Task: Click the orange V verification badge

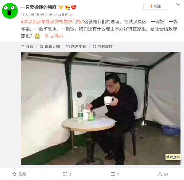Action: 61,7
